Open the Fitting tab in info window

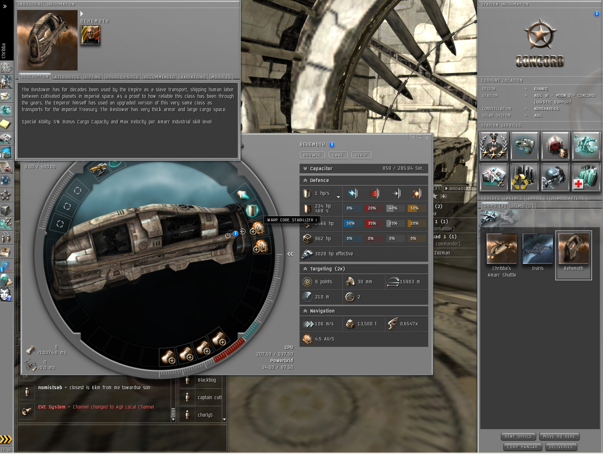(93, 77)
